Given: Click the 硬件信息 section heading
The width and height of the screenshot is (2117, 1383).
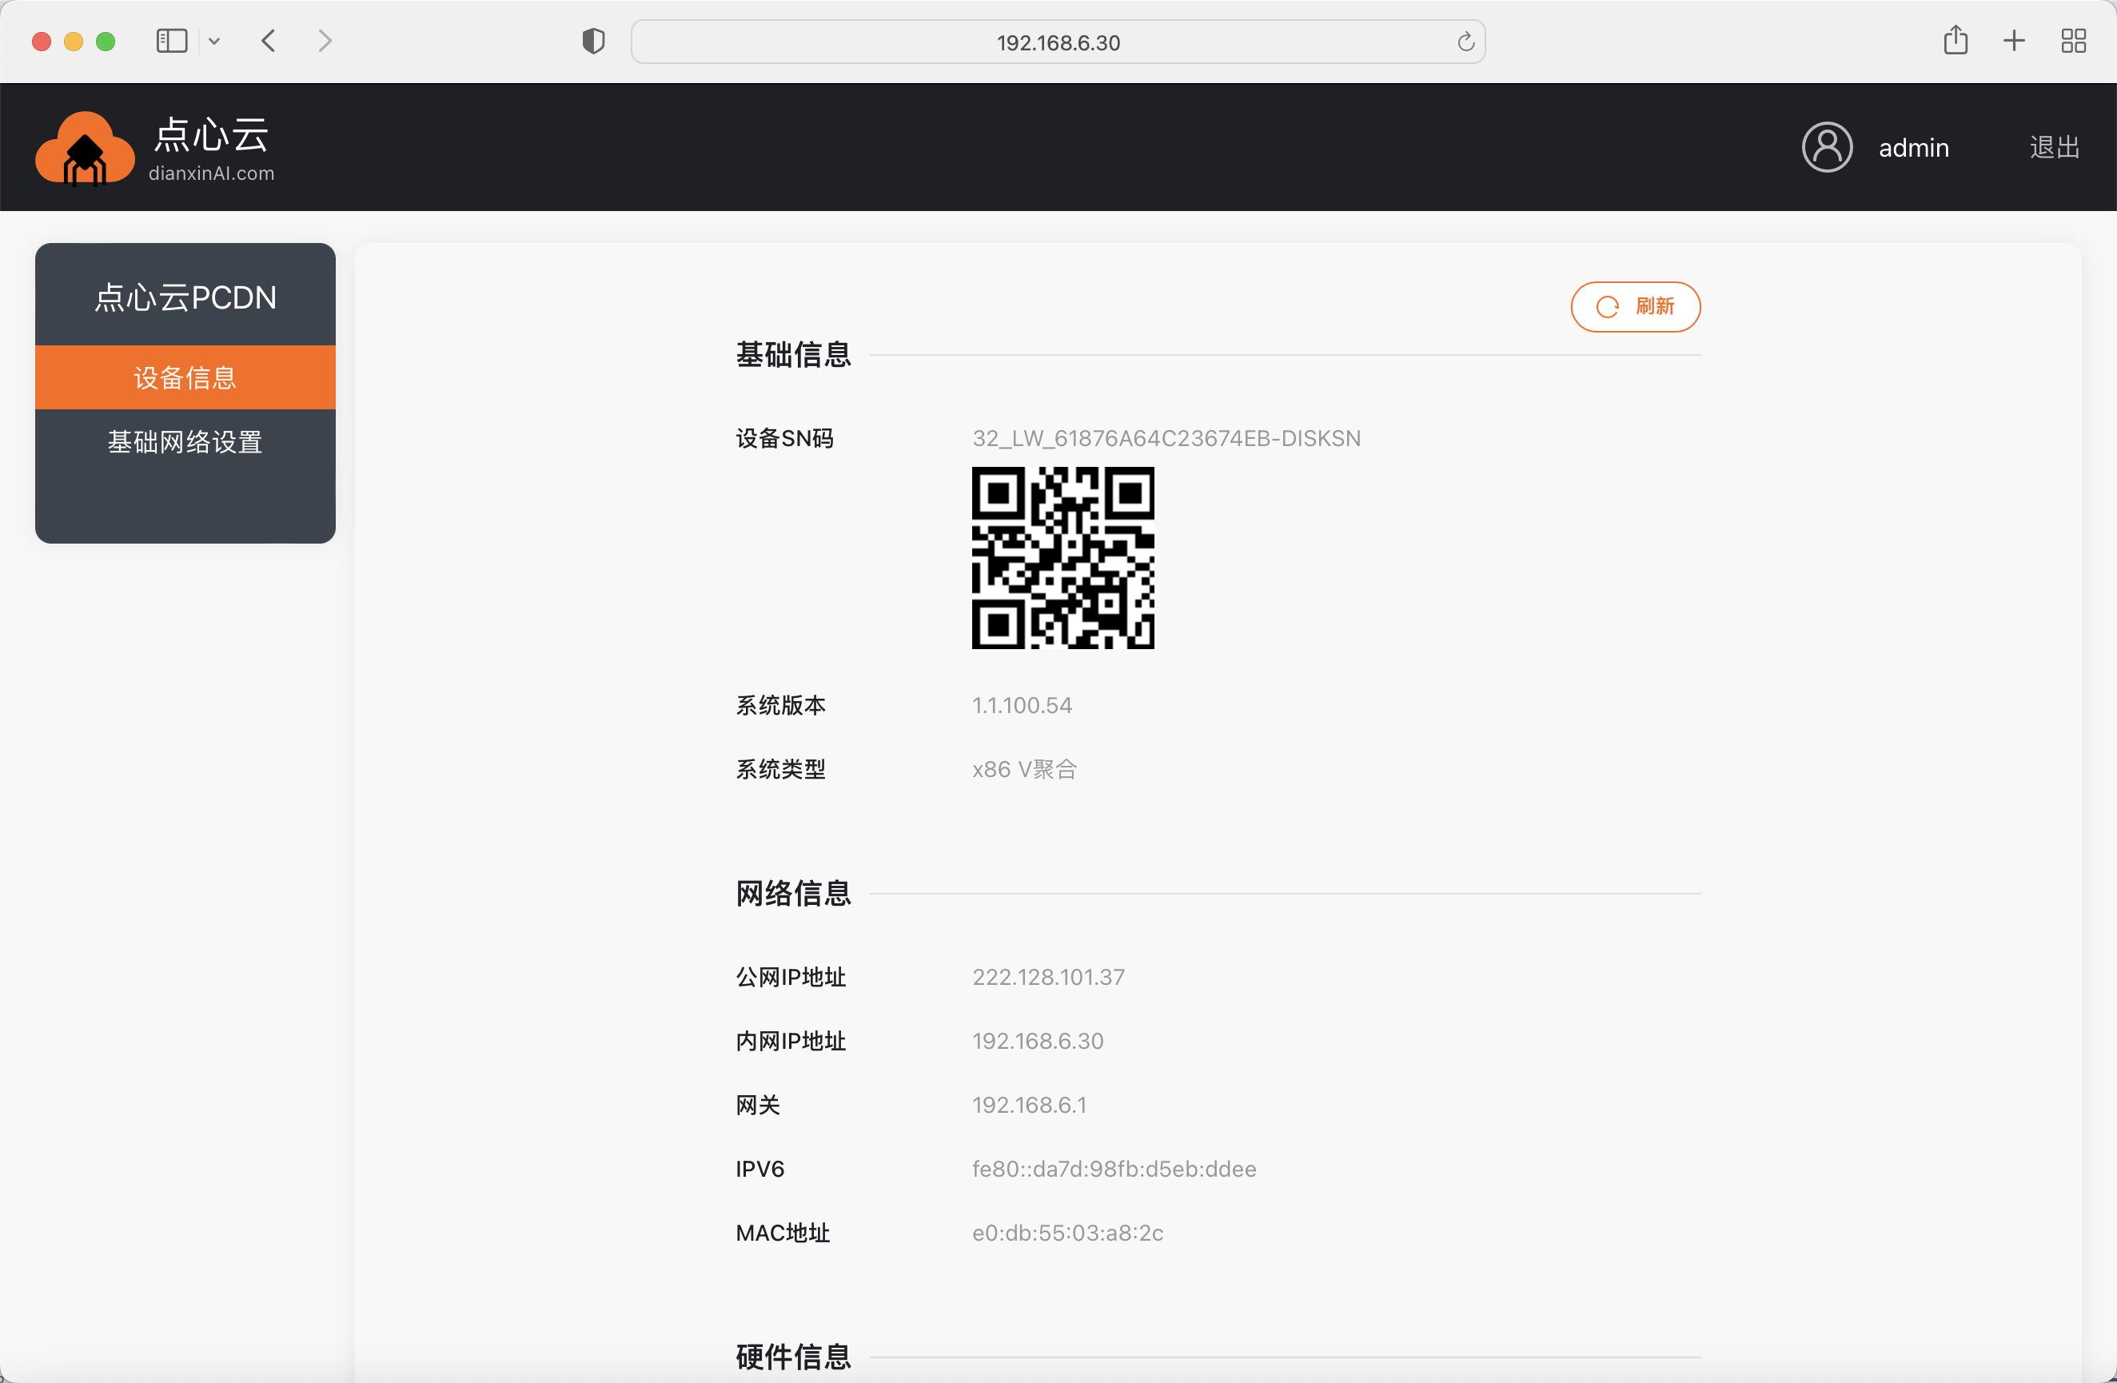Looking at the screenshot, I should click(793, 1357).
